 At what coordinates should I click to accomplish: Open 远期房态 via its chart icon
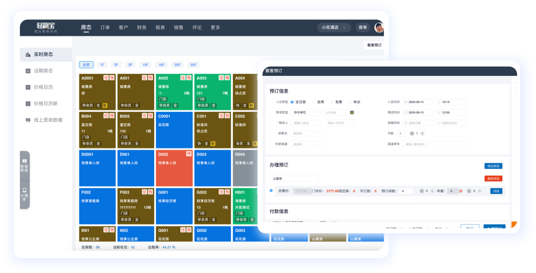pyautogui.click(x=28, y=71)
